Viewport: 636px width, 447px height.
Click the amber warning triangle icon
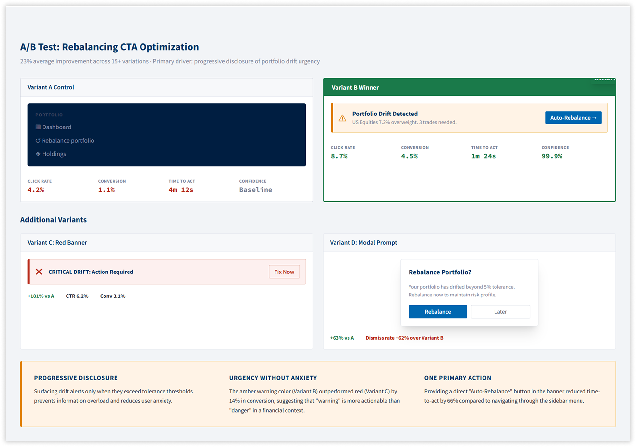[x=342, y=118]
